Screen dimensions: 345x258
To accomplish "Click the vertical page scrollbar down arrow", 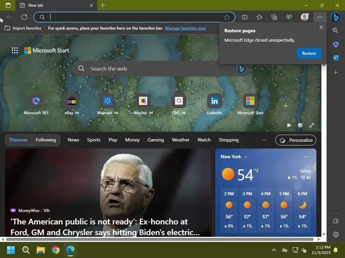I will (324, 234).
